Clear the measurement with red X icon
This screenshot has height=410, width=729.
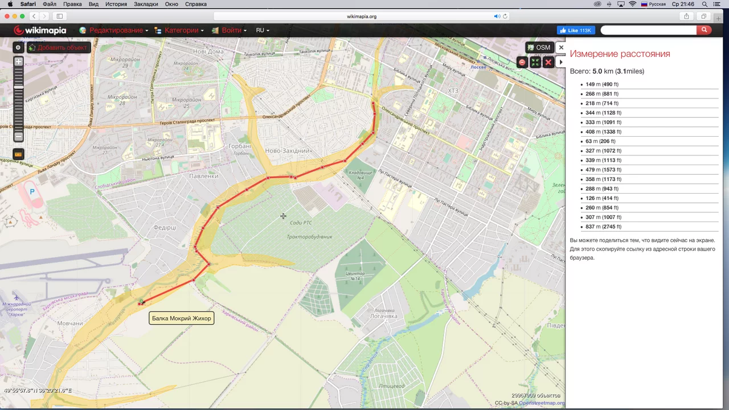click(548, 62)
